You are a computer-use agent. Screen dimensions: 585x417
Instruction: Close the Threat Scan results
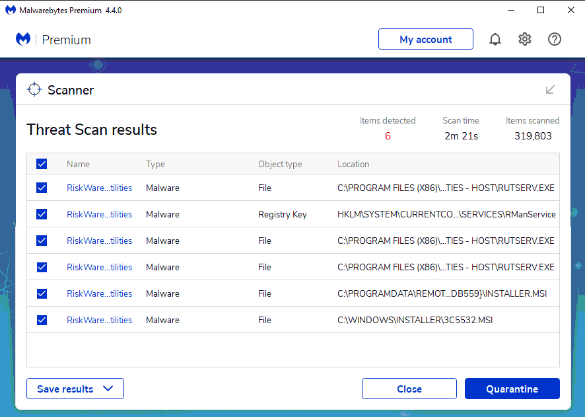(409, 389)
